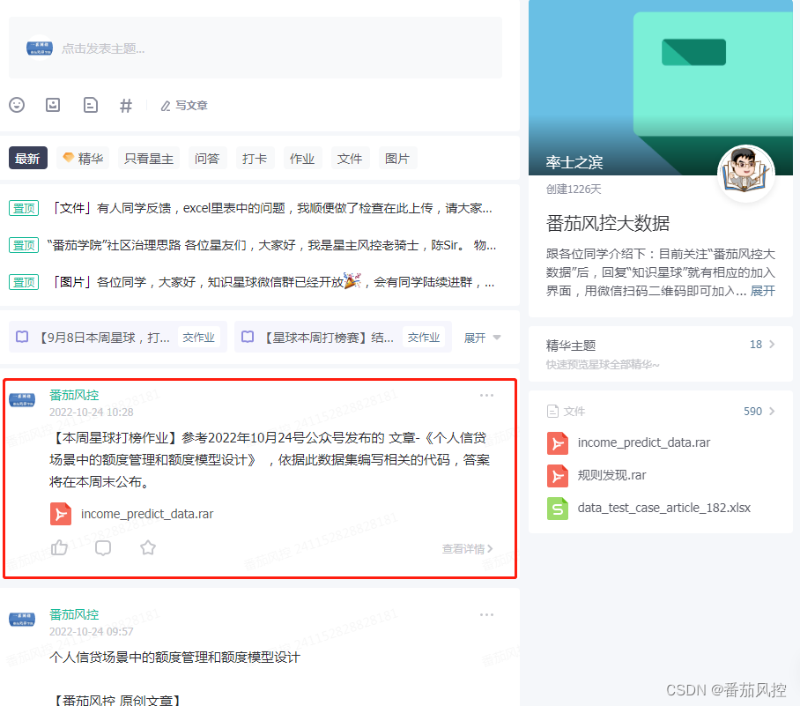Click the 番茄风控大数据 group title
Screen dimensions: 800x706
pyautogui.click(x=608, y=224)
